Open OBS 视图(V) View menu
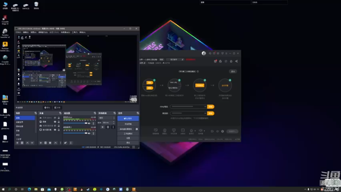The image size is (341, 192). (x=33, y=32)
